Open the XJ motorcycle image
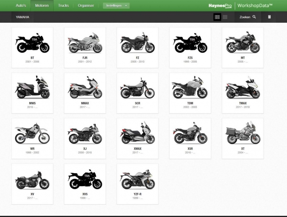This screenshot has width=287, height=217. click(85, 134)
